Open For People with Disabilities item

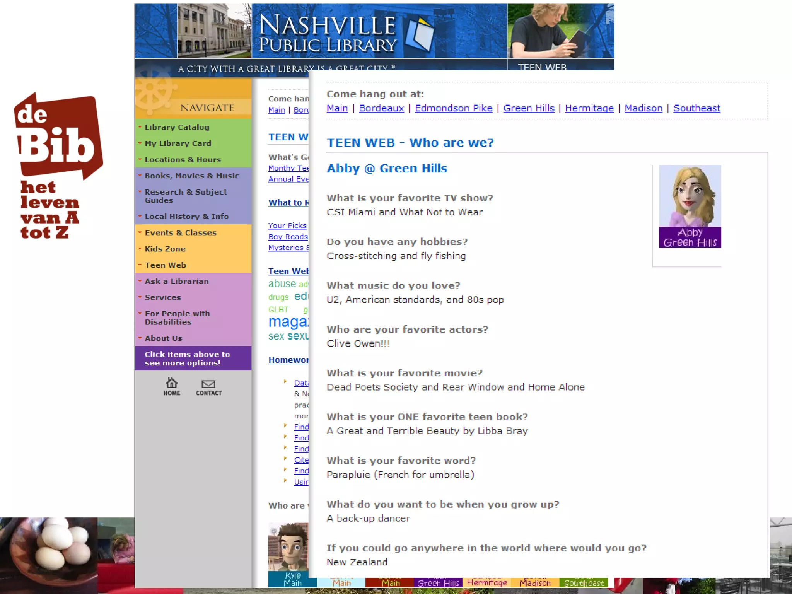(177, 318)
